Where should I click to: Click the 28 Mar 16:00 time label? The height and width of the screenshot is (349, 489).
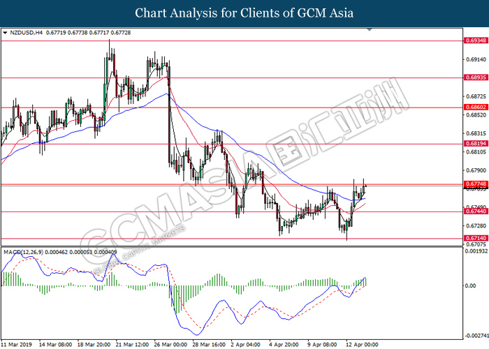coord(209,345)
